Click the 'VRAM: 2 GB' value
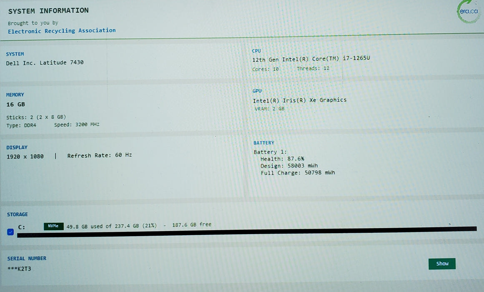Screen dimensions: 484x292 pos(269,109)
